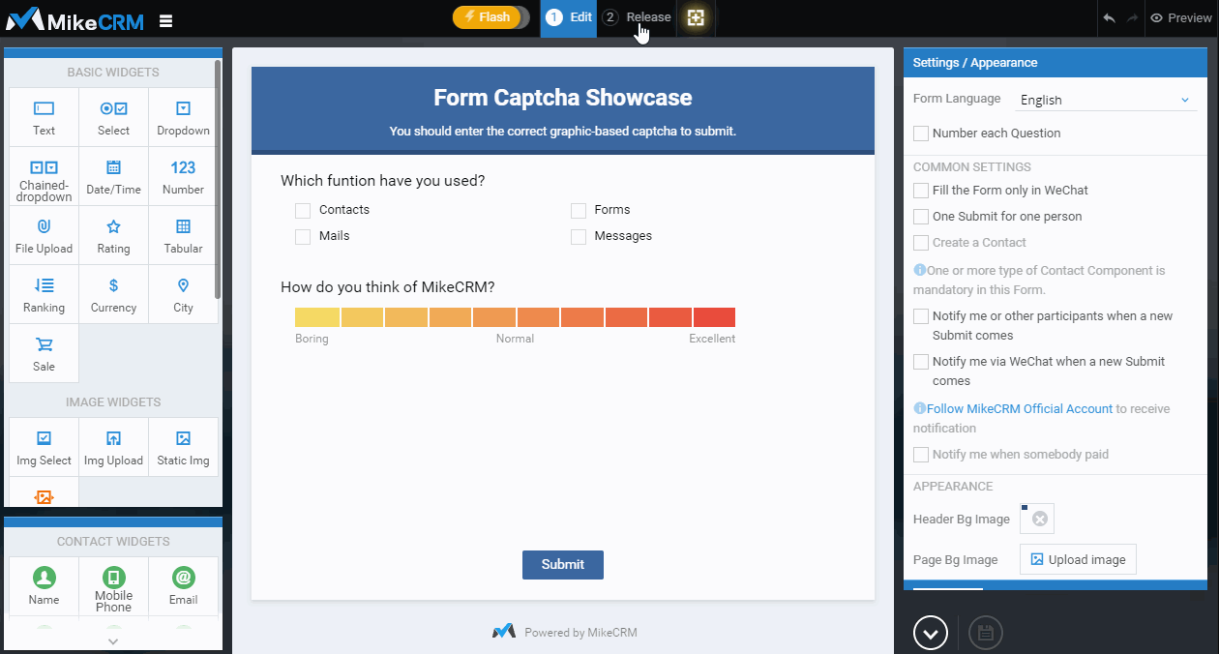Add a Static Img widget

point(183,447)
